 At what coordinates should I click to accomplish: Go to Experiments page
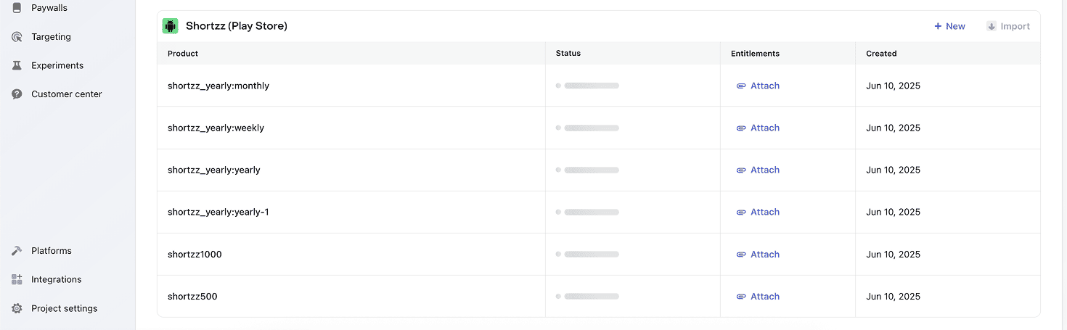(x=57, y=65)
